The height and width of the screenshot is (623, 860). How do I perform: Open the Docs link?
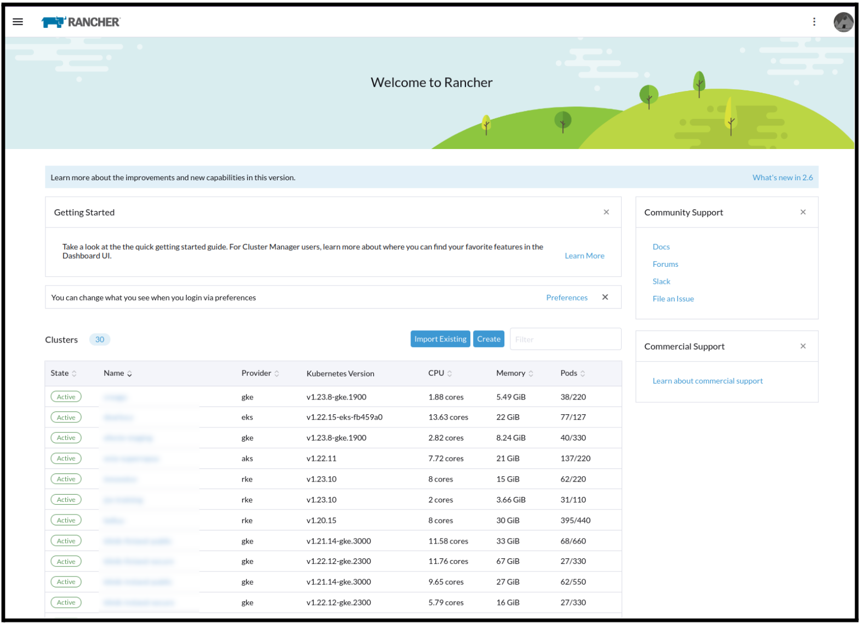(x=661, y=247)
